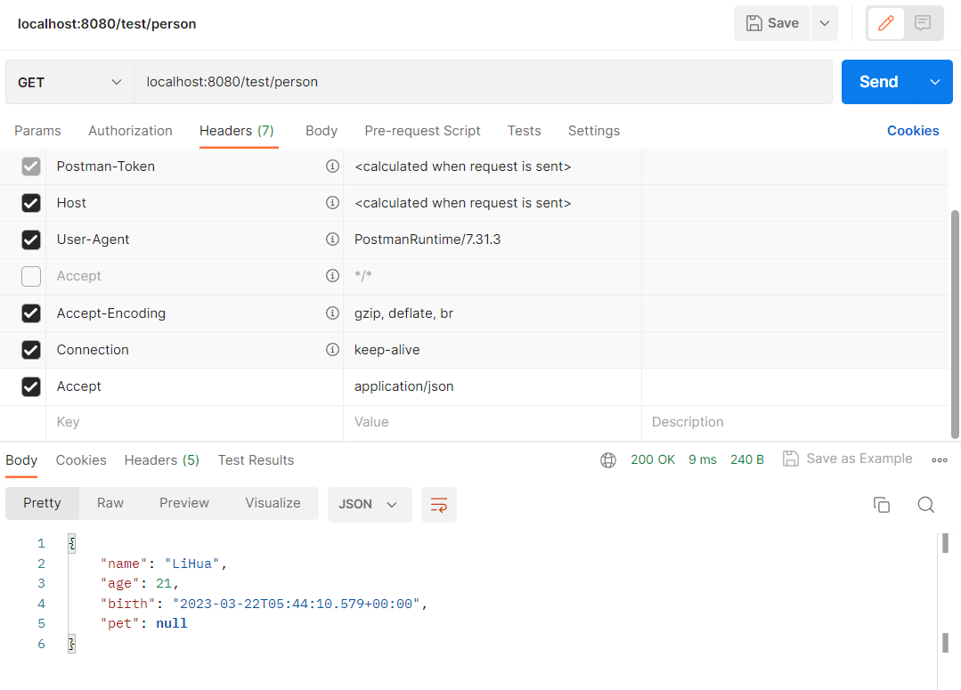Open the comments icon
Image resolution: width=961 pixels, height=690 pixels.
pyautogui.click(x=923, y=23)
